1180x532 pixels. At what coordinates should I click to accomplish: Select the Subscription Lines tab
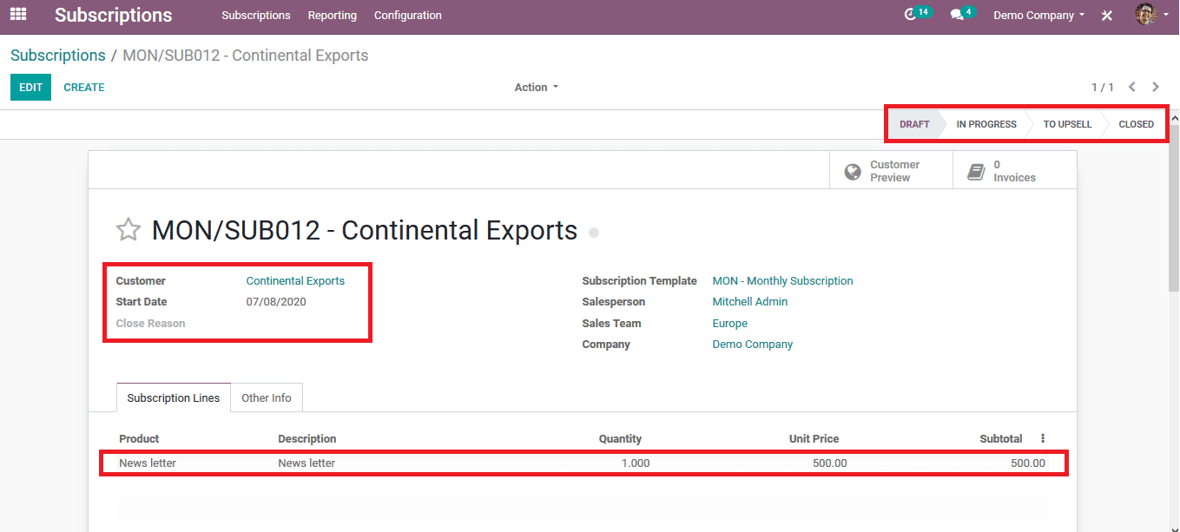(x=174, y=397)
